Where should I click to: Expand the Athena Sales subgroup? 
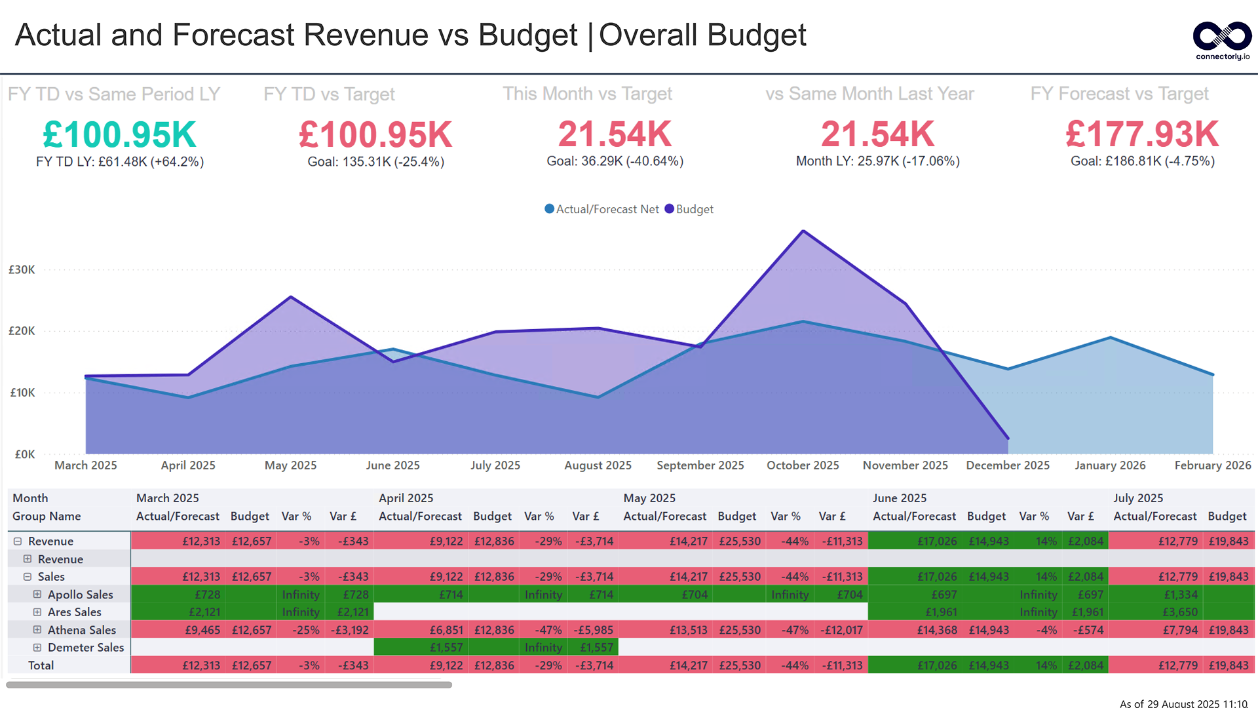37,629
